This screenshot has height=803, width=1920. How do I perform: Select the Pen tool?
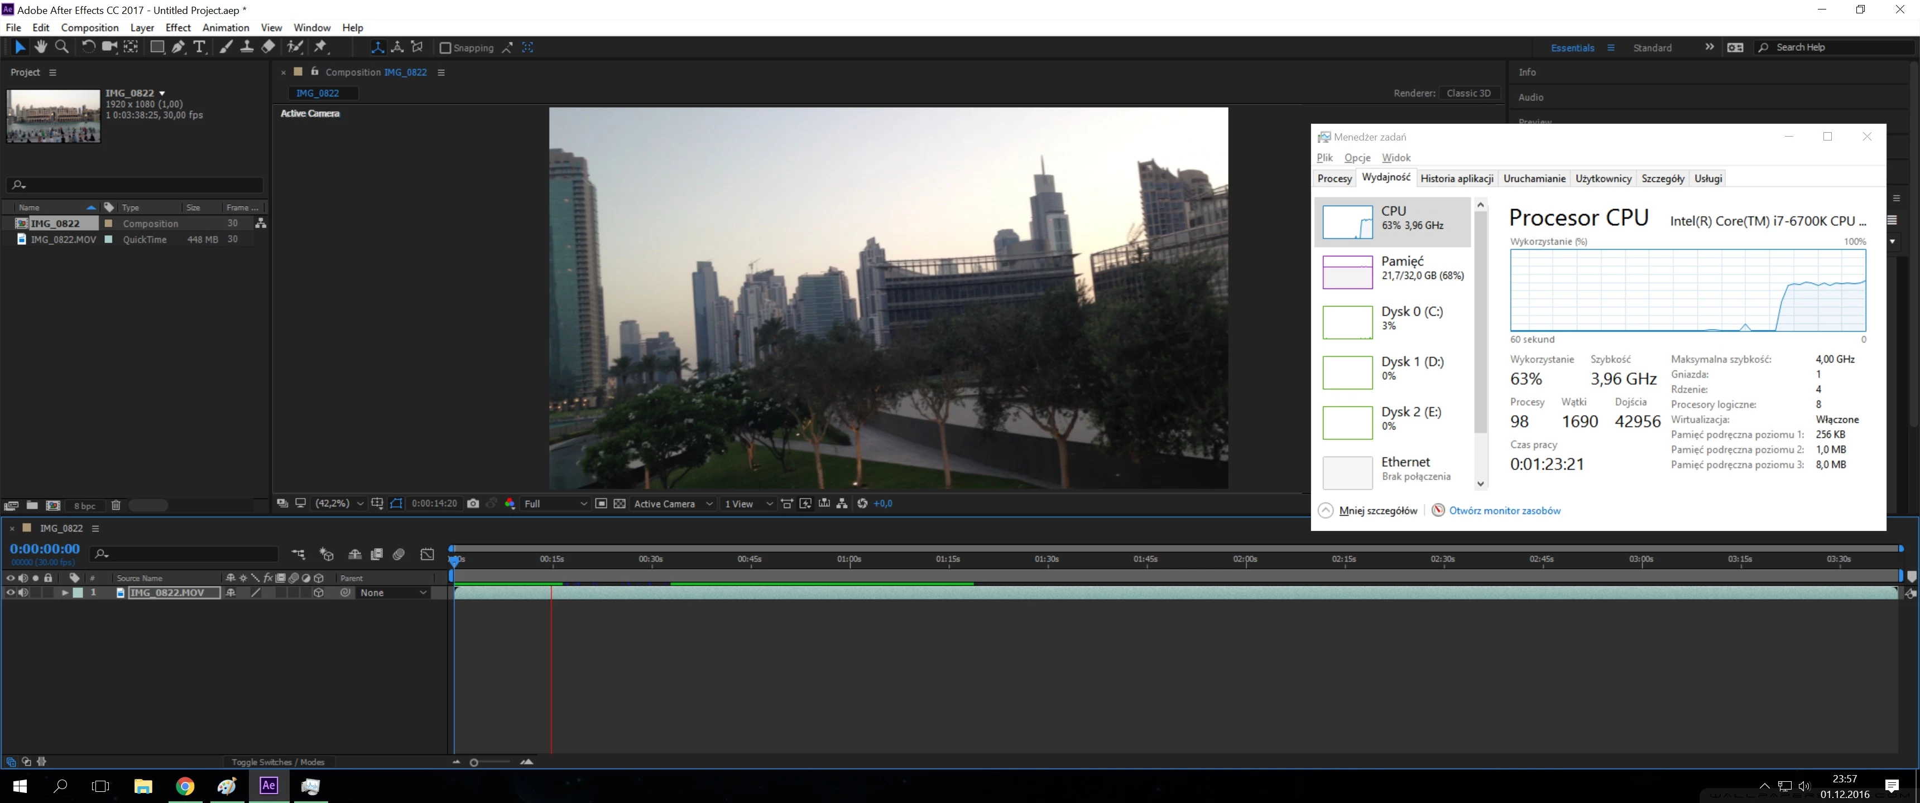[x=178, y=47]
